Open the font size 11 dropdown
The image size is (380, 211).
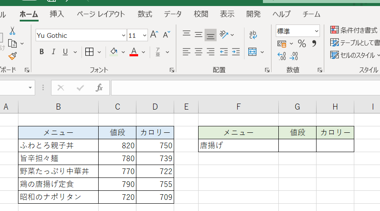[x=145, y=35]
